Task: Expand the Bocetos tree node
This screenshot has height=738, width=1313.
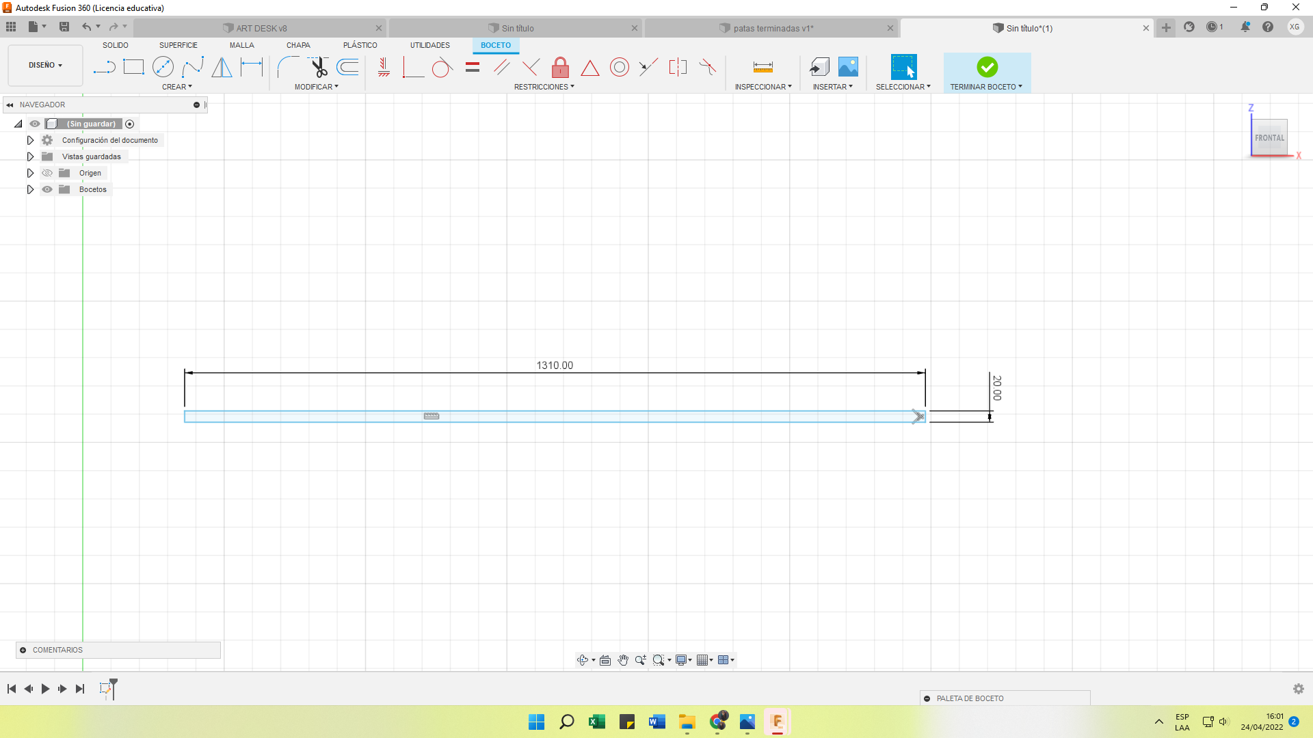Action: point(30,189)
